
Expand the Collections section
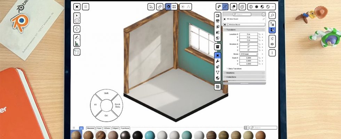coord(244,77)
